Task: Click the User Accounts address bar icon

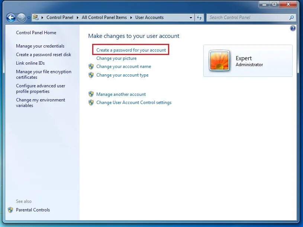Action: (36, 17)
